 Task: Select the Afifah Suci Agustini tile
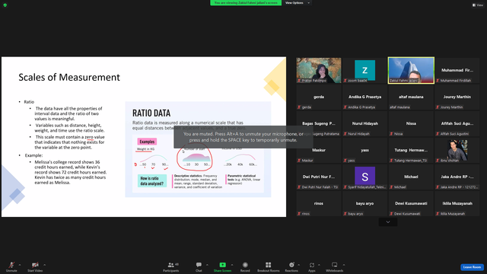click(x=457, y=123)
